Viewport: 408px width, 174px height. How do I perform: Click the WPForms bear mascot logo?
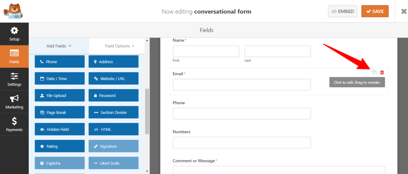13,11
